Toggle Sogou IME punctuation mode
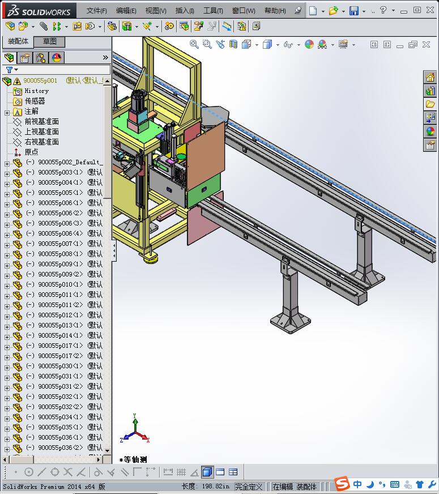The image size is (439, 494). 382,484
